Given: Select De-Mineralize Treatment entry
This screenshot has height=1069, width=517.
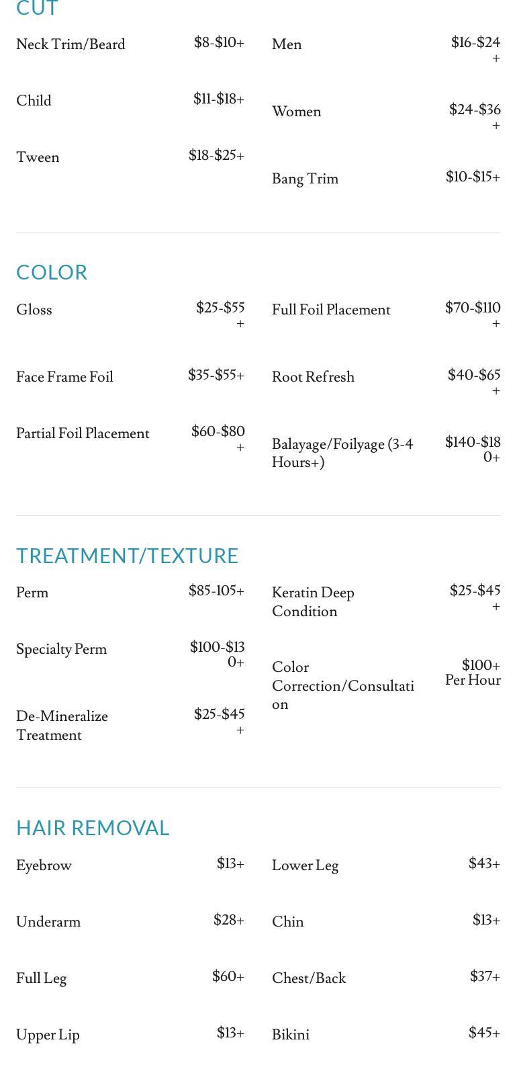Looking at the screenshot, I should click(x=62, y=726).
